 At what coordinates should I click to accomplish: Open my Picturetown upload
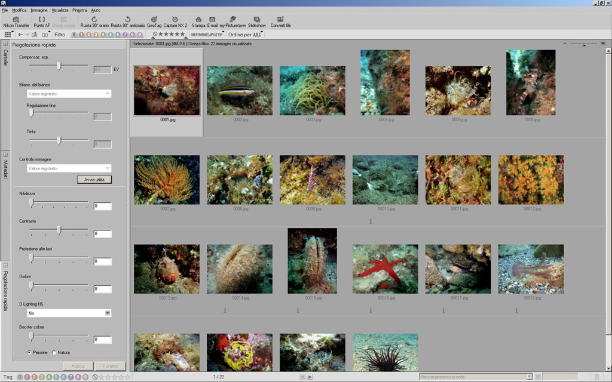(232, 22)
